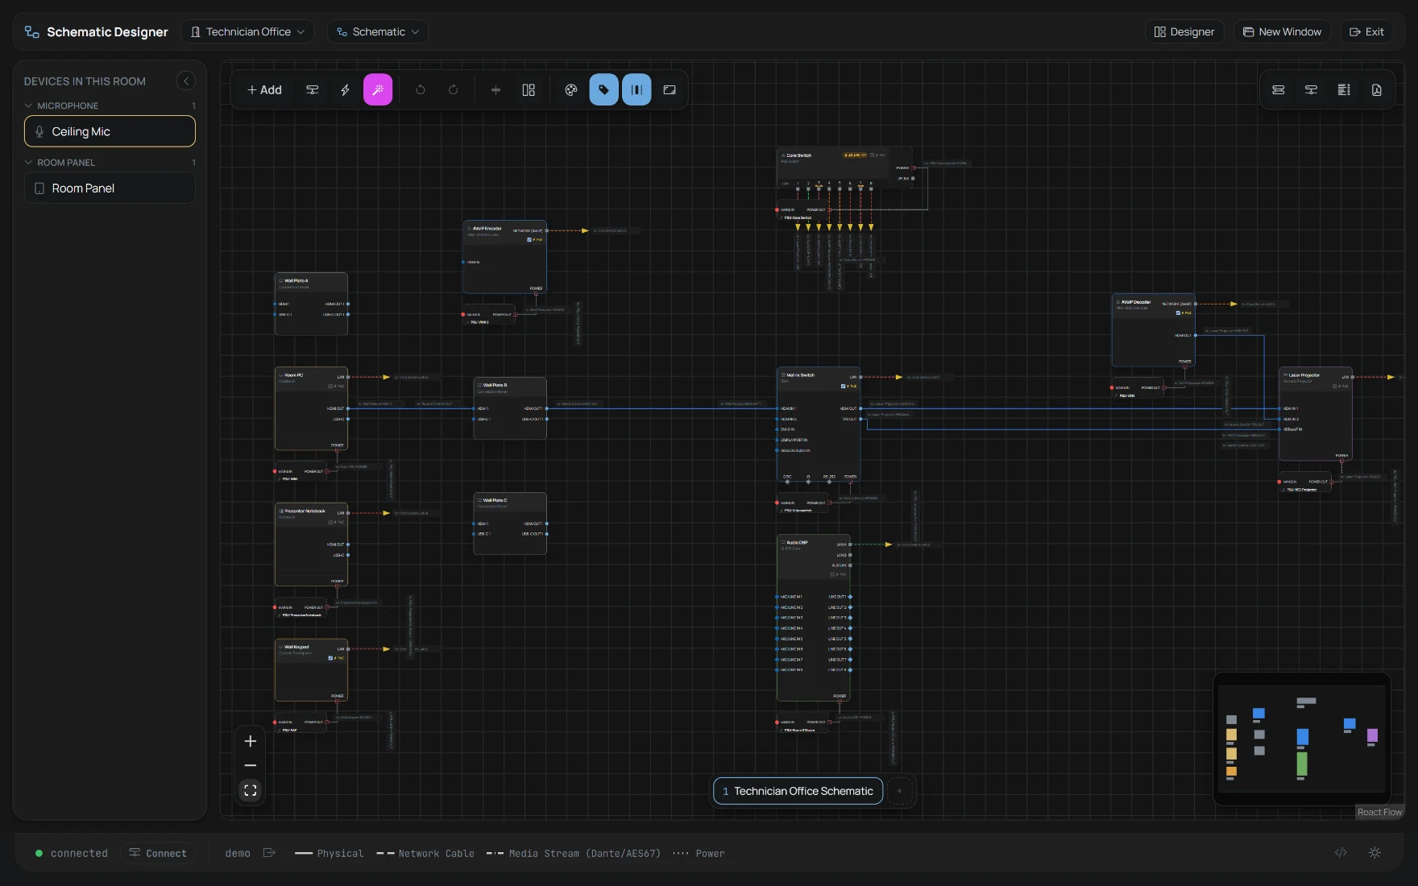Viewport: 1418px width, 886px height.
Task: Click the undo arrow icon
Action: [421, 90]
